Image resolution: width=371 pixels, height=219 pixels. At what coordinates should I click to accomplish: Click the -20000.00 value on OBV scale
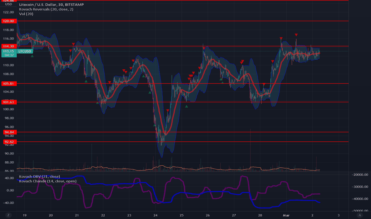pos(360,174)
